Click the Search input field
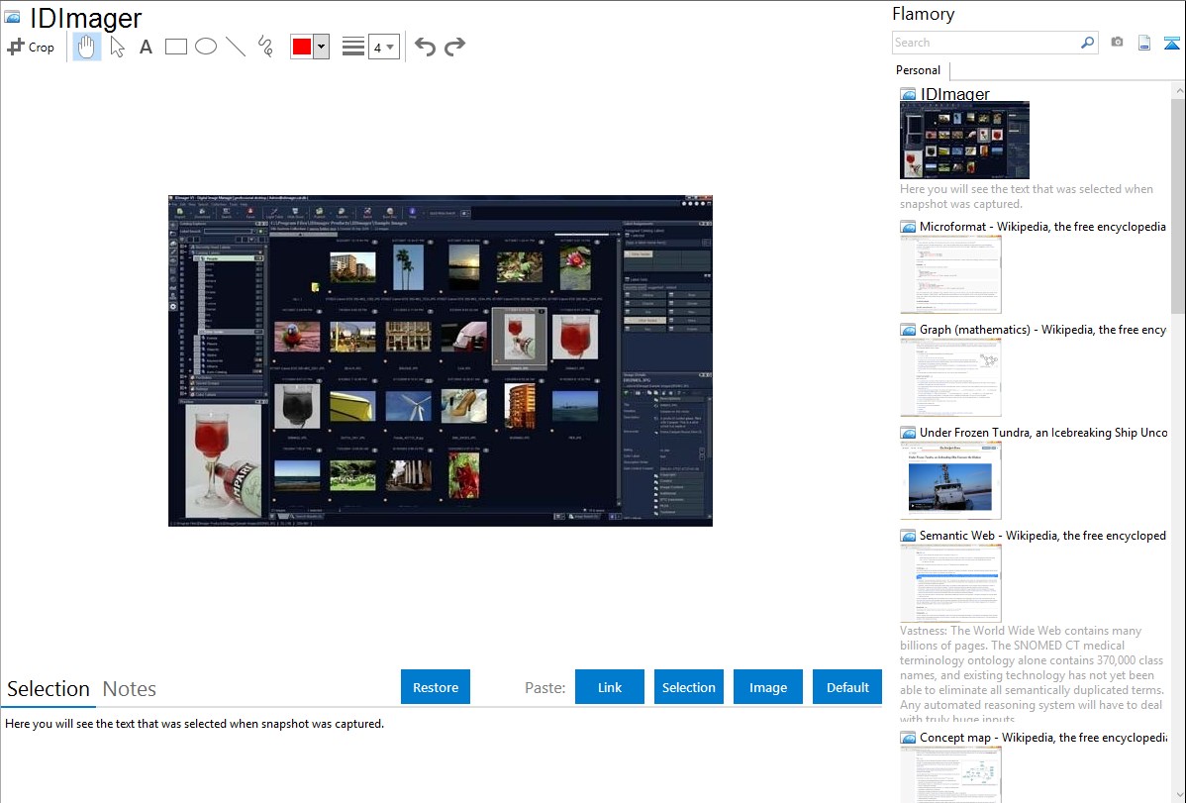The image size is (1186, 803). coord(985,43)
